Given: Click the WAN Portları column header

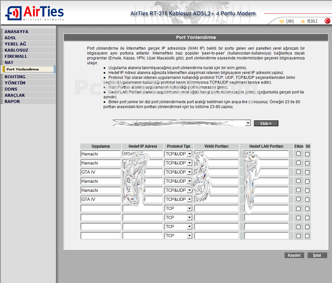Looking at the screenshot, I should [216, 146].
